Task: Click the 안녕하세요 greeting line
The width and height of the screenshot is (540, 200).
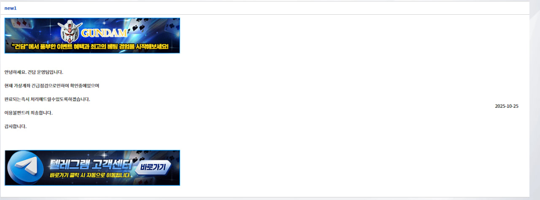Action: coord(34,72)
